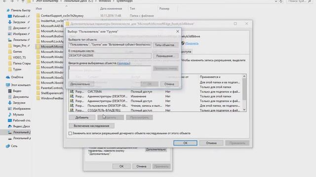The width and height of the screenshot is (316, 177).
Task: Click Дополнительно in the properties window behind
Action: tap(156, 149)
